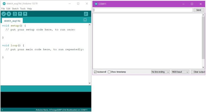Open the Tools menu
Screen dimensions: 206x112
(x=23, y=9)
